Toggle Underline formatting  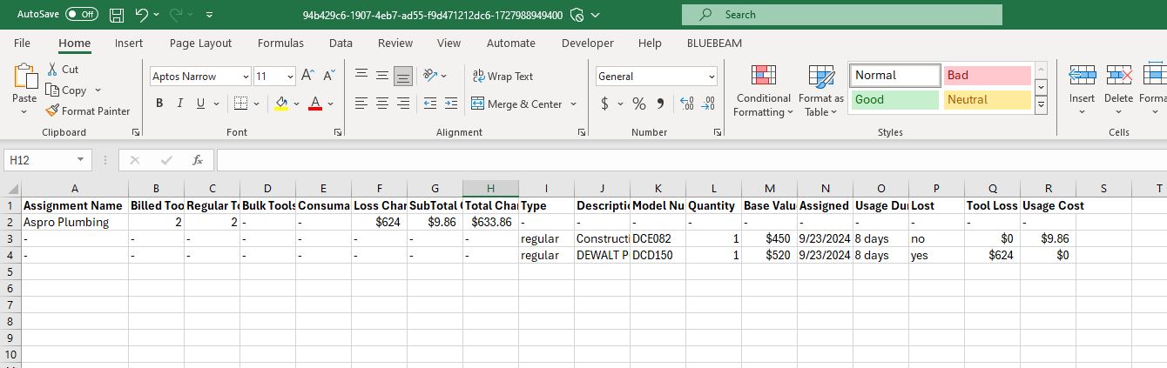201,104
